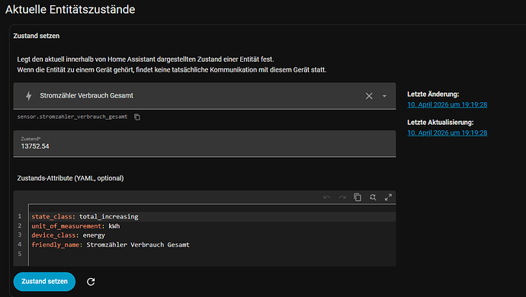Click the lightning bolt entity icon
Viewport: 526px width, 297px height.
29,96
